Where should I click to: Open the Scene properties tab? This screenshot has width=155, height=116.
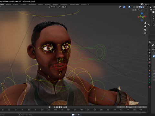150,59
